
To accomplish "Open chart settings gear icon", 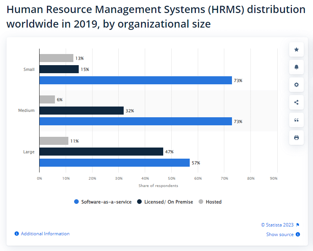I will [x=296, y=85].
